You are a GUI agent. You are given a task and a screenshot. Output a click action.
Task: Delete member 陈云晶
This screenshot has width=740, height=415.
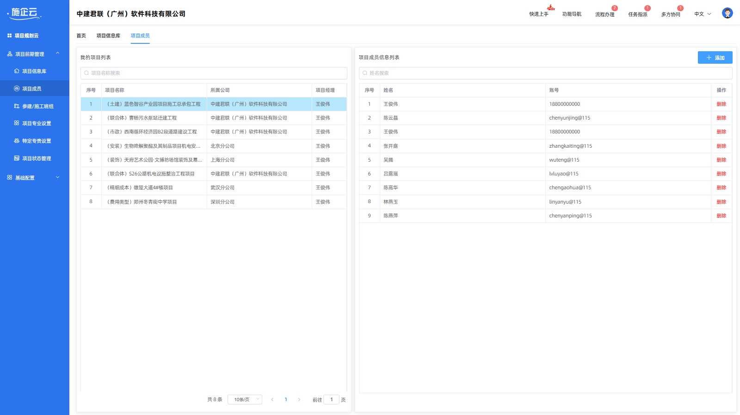721,118
